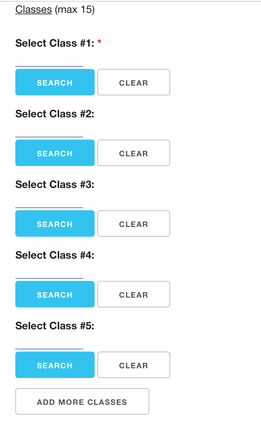The image size is (261, 424).
Task: Search for a class in slot #3
Action: 55,223
